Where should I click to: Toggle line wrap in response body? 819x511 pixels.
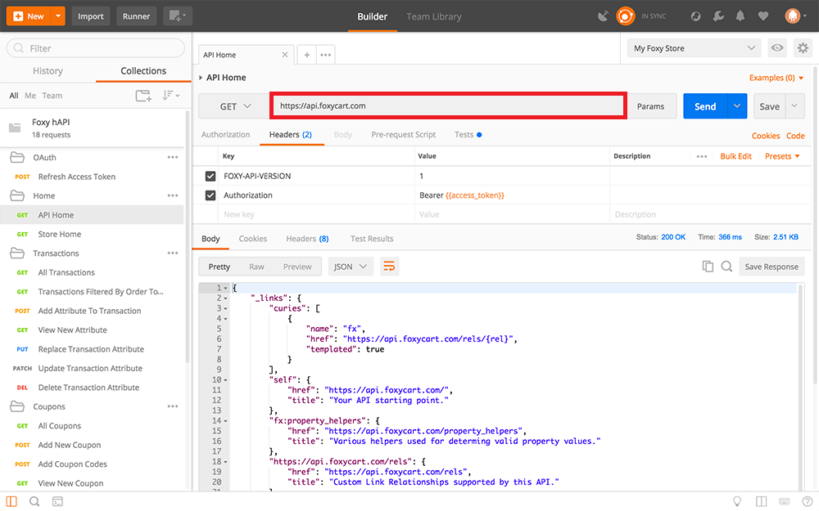click(389, 267)
